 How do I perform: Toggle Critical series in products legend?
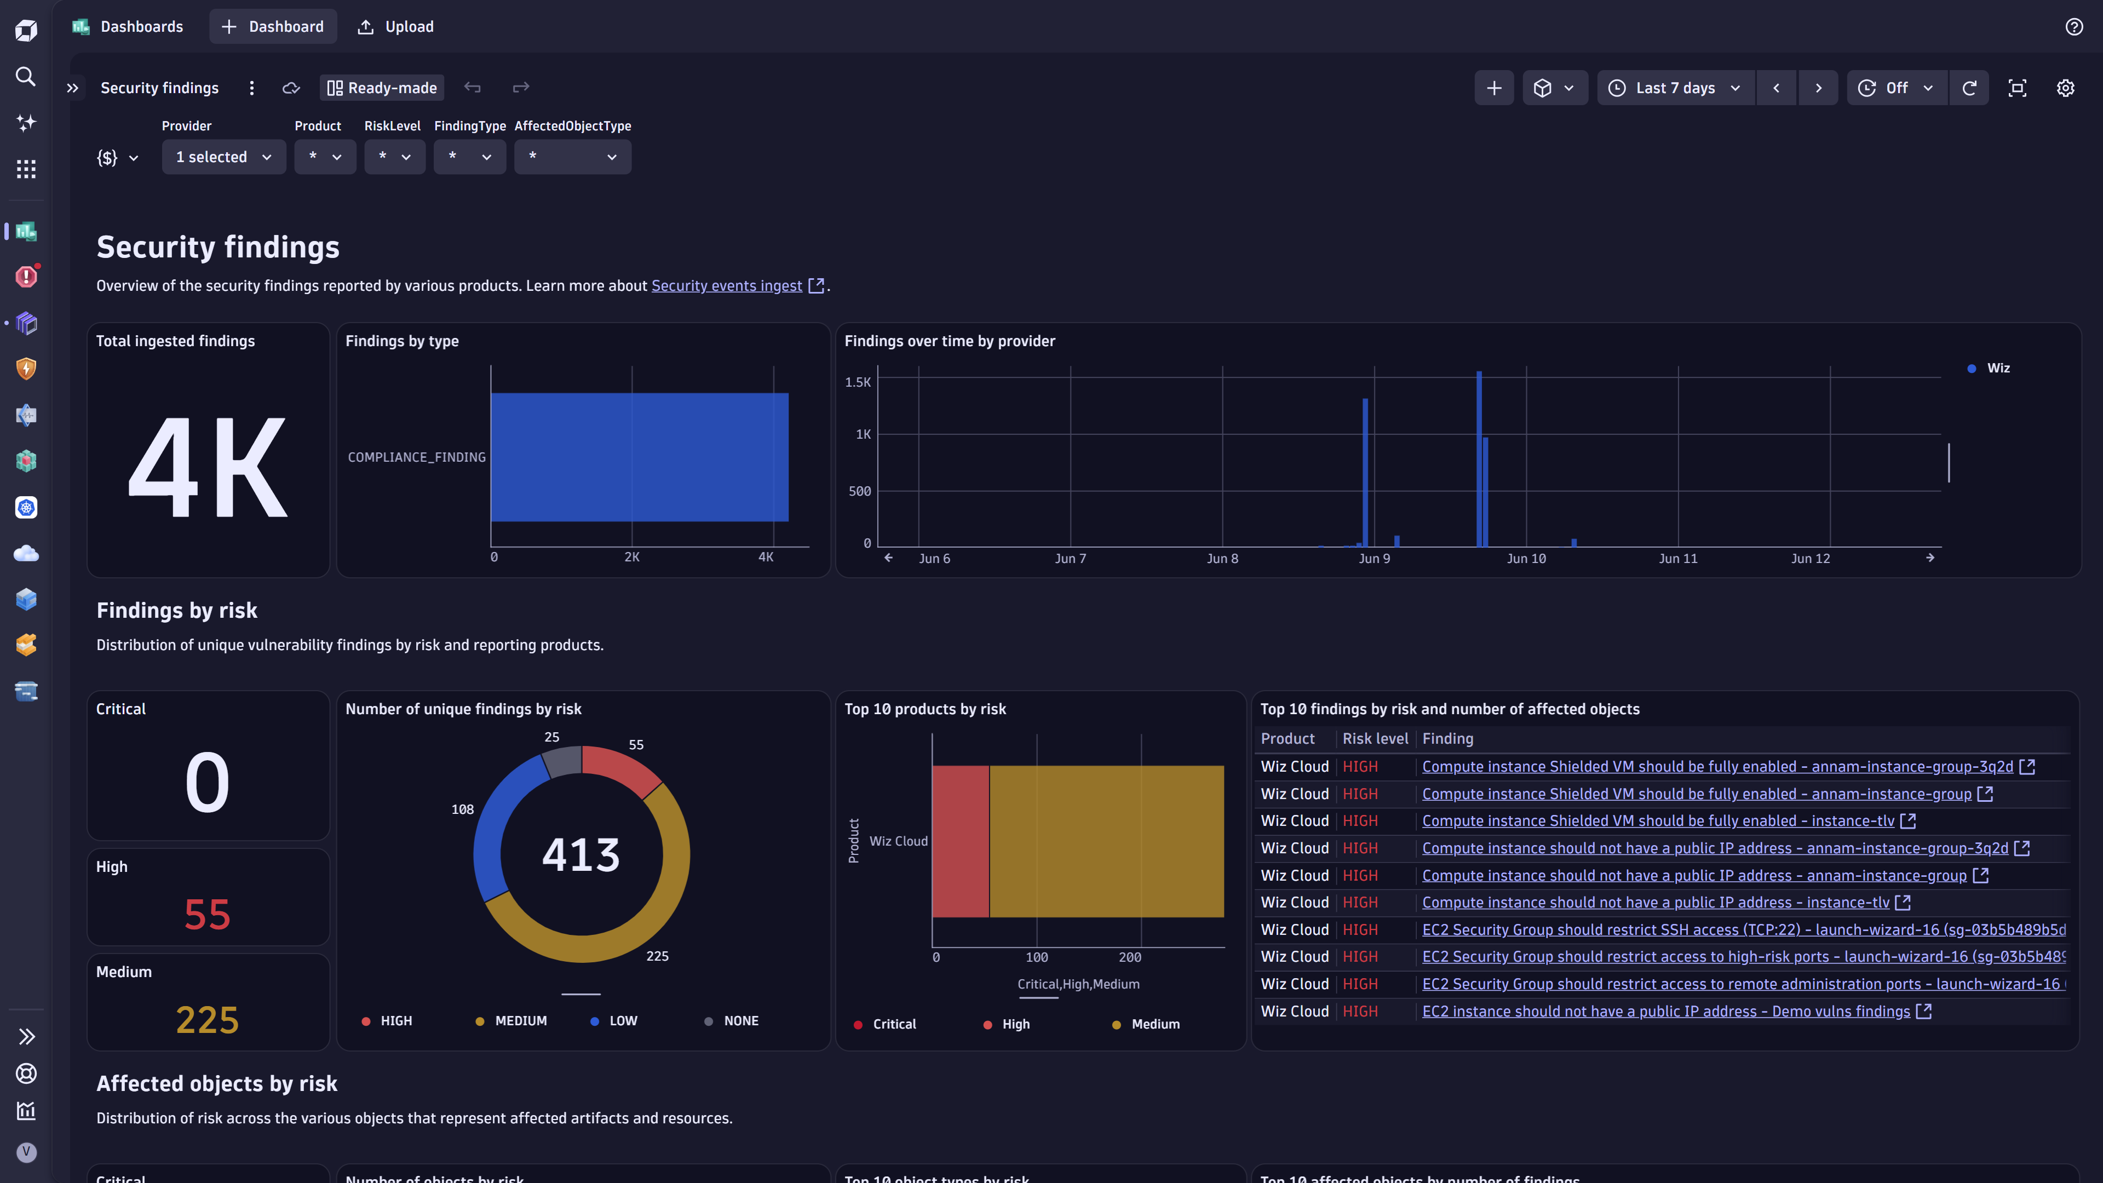[x=885, y=1024]
